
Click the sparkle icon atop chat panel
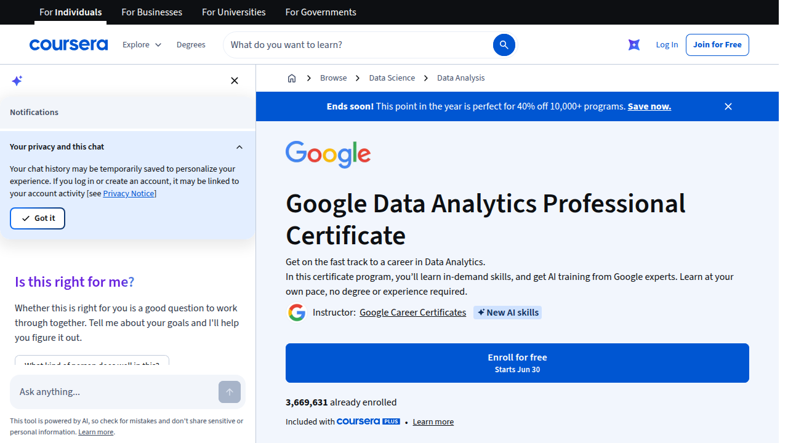[17, 81]
